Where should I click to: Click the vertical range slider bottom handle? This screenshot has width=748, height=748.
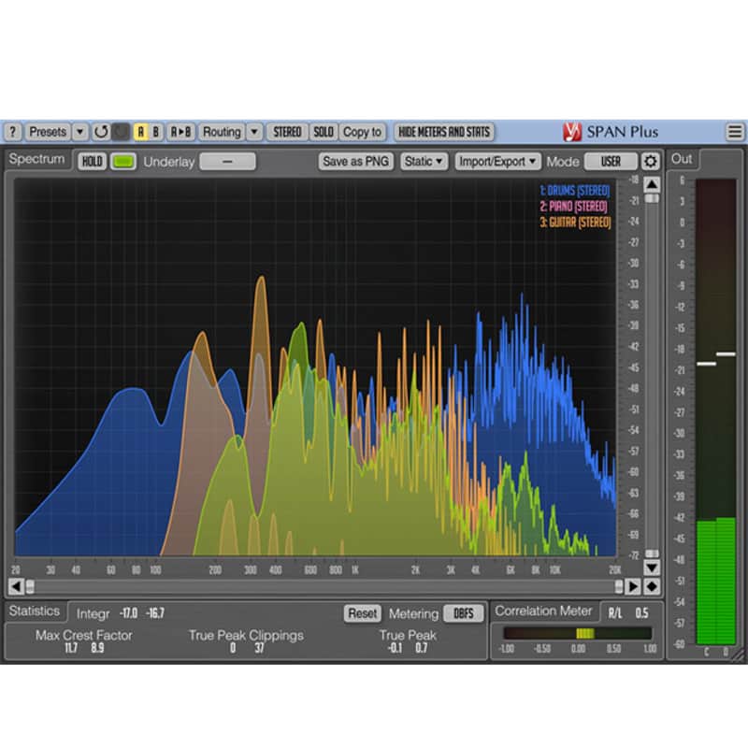(x=652, y=554)
